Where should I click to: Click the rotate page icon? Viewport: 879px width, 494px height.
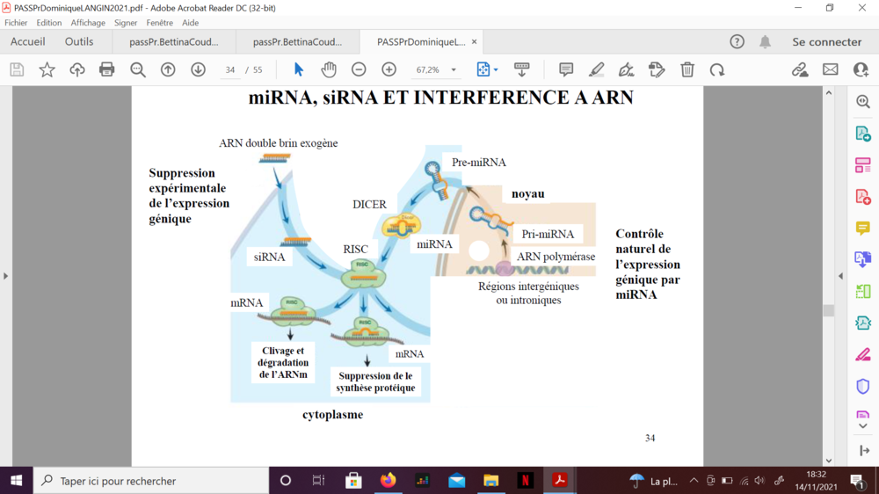(717, 69)
